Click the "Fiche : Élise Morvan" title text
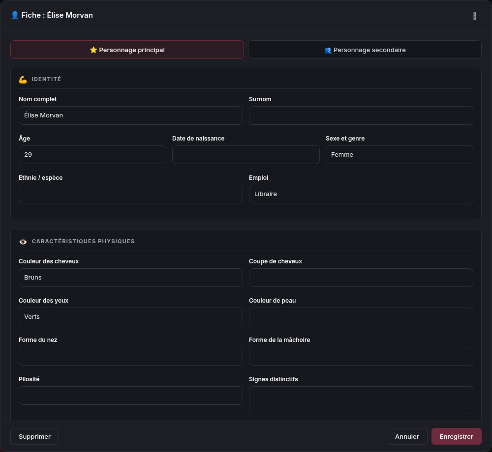The height and width of the screenshot is (452, 492). click(57, 15)
